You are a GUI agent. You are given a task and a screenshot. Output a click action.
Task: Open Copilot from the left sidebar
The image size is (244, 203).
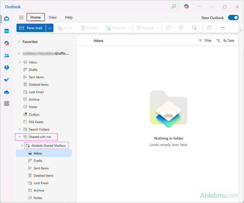(7, 43)
